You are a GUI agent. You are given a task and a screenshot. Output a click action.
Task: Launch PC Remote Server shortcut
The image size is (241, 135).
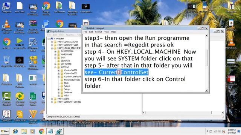tap(33, 45)
